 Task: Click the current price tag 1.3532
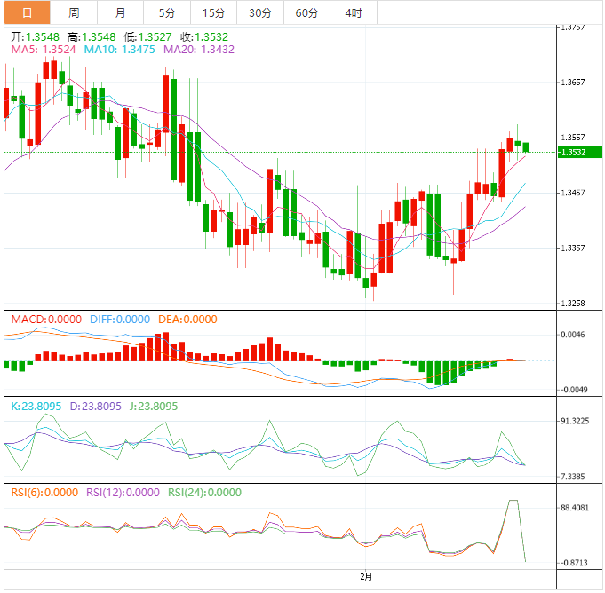(580, 153)
